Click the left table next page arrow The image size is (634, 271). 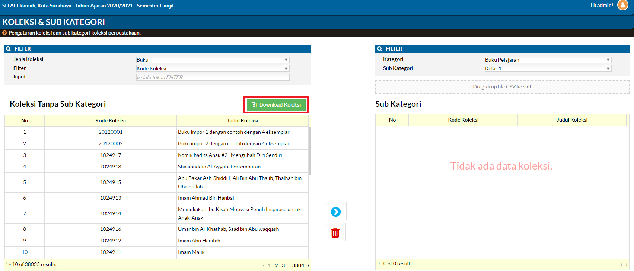click(x=308, y=265)
